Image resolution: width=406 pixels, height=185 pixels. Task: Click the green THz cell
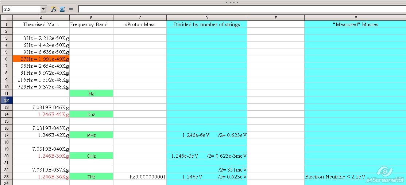(x=91, y=177)
